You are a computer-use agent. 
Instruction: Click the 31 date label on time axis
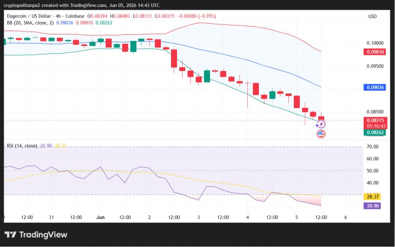click(51, 217)
